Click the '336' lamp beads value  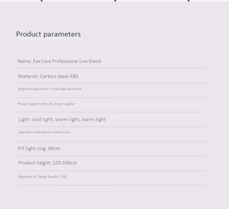[x=63, y=177]
